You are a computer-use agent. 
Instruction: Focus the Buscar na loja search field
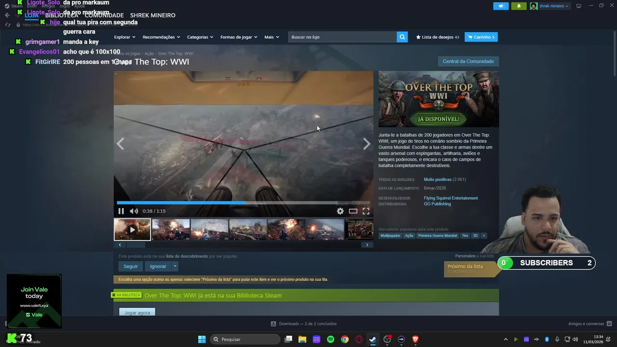point(342,37)
